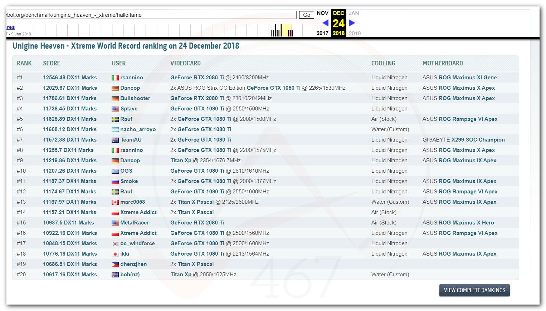Select the highlighted DEC capture month
The image size is (546, 311).
tap(338, 13)
